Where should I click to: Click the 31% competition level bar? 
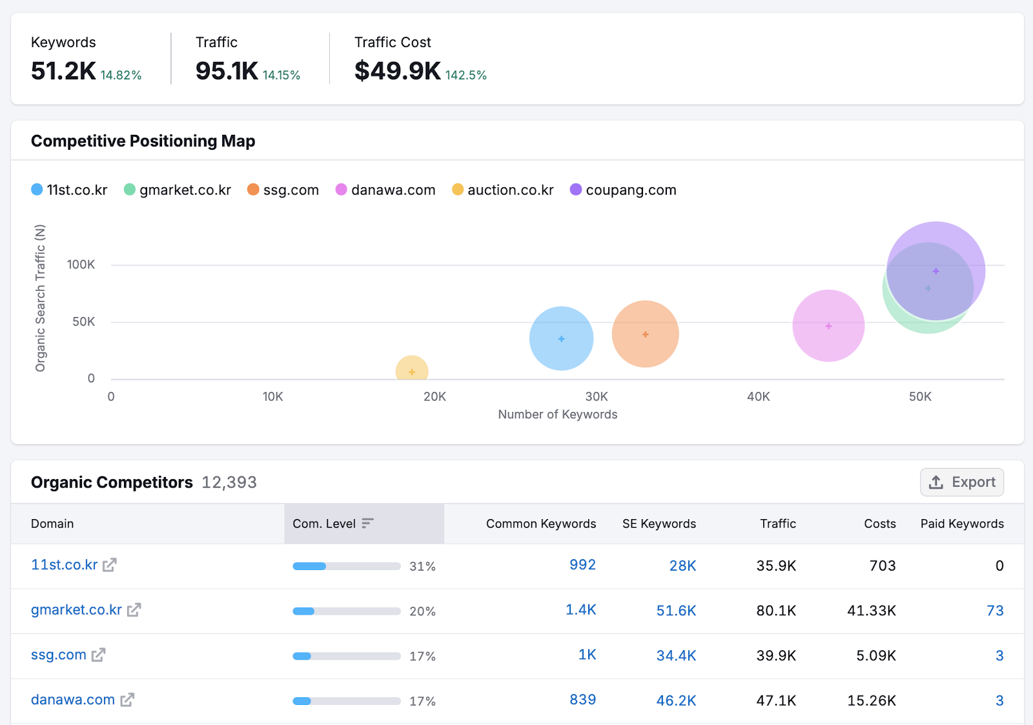pos(346,566)
